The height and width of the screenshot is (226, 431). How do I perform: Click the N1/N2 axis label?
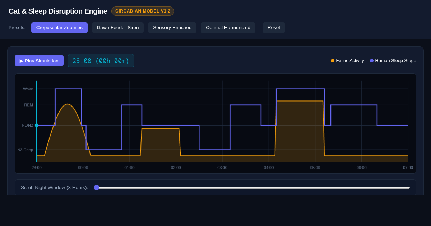(27, 125)
